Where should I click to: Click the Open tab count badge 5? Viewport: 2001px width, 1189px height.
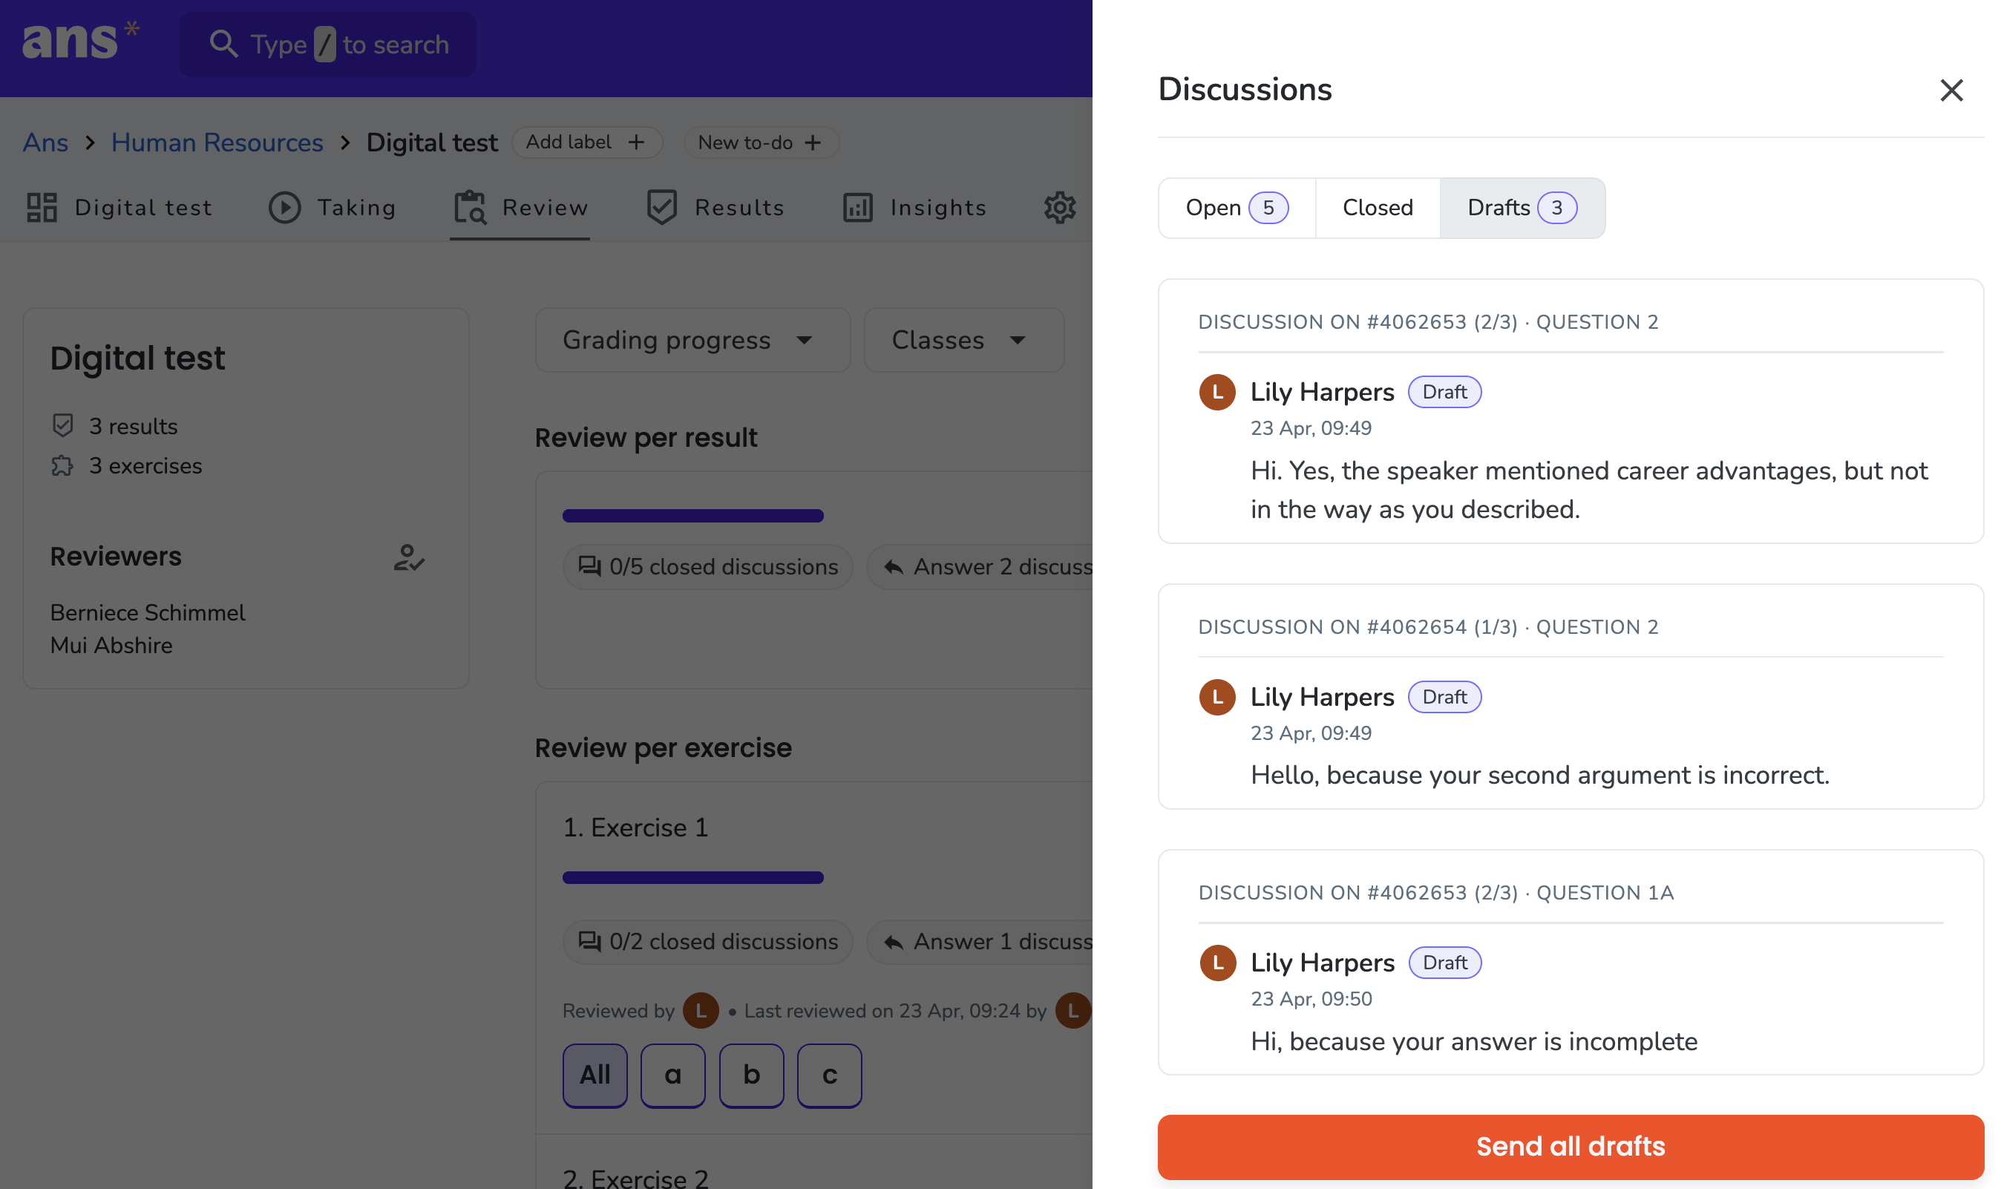[1268, 208]
